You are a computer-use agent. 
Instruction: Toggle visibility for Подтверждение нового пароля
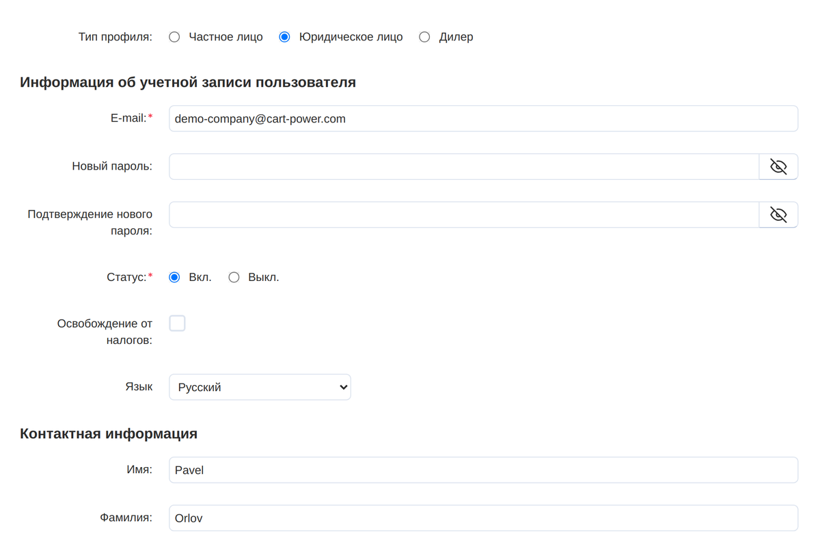click(778, 215)
